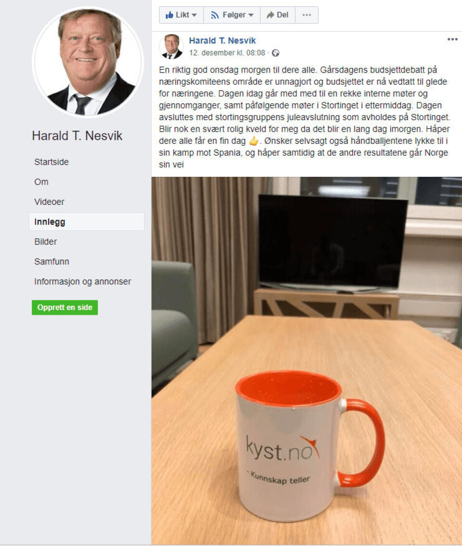
Task: Click the Følger RSS feed icon
Action: coord(215,15)
